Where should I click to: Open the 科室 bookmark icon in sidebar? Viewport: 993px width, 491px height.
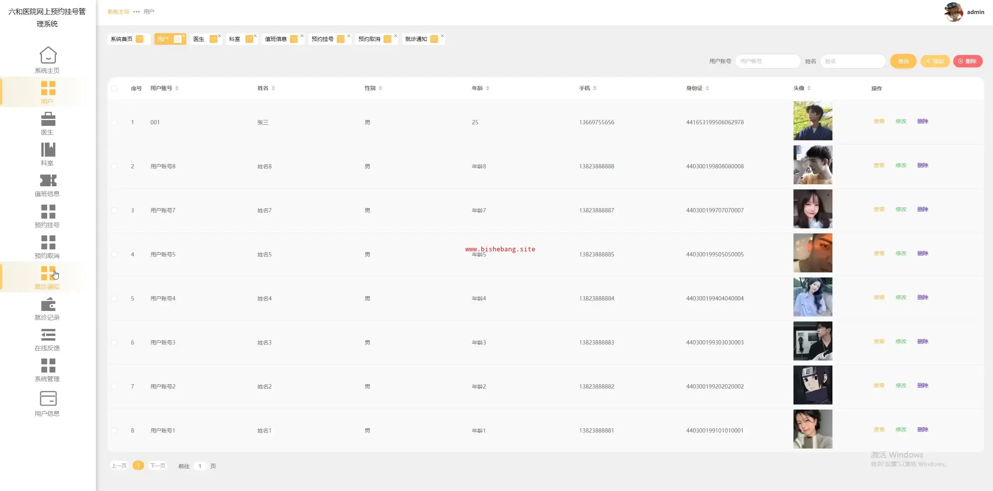point(48,150)
